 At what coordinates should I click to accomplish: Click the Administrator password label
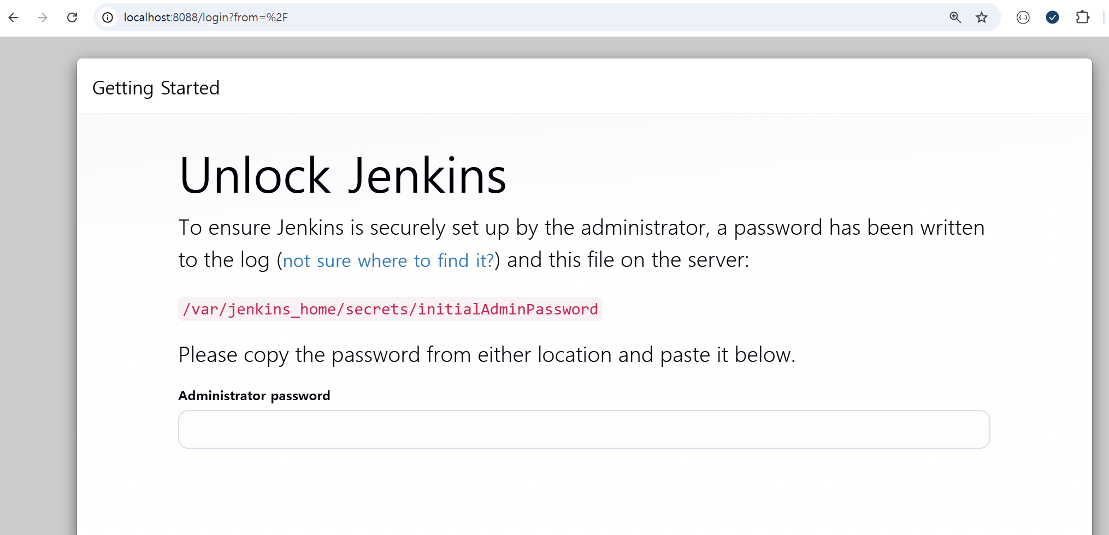click(254, 396)
